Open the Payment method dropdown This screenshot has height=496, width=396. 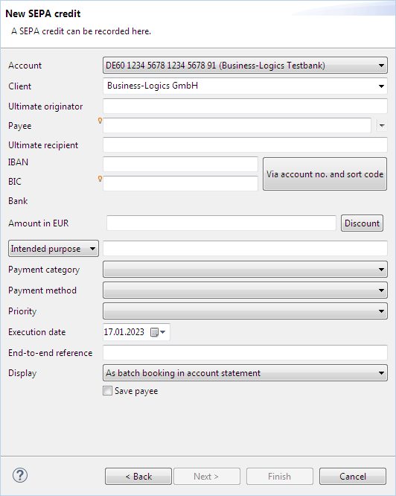(245, 290)
